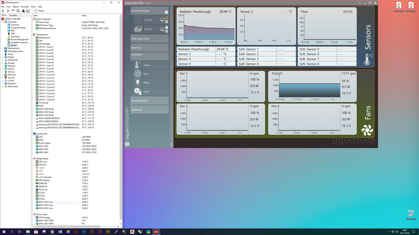This screenshot has height=235, width=419.
Task: Go back with AIDA64 toolbar back arrow
Action: point(3,11)
